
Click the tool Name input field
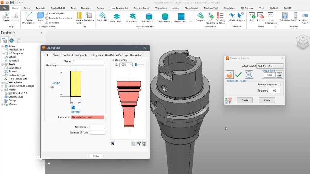click(88, 61)
